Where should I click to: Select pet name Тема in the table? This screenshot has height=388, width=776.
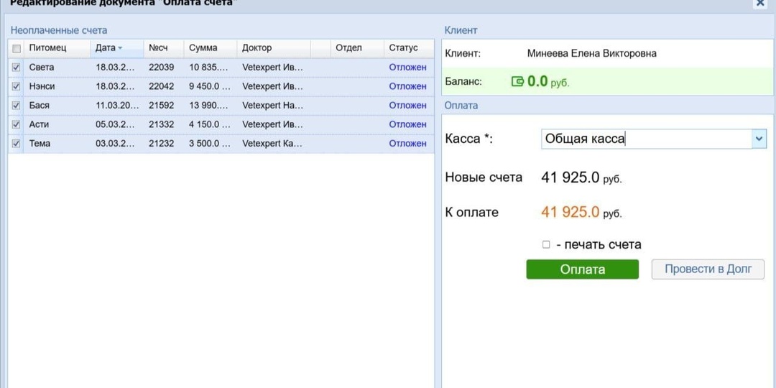40,144
